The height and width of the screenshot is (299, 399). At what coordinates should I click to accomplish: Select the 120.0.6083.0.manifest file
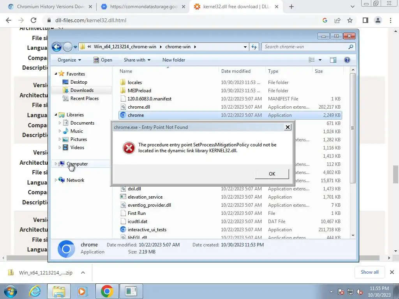pos(149,98)
